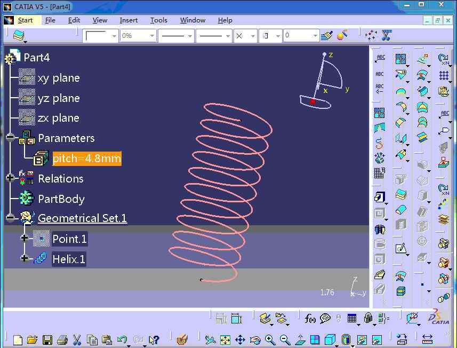Open the Start menu
The height and width of the screenshot is (348, 457).
pos(25,20)
